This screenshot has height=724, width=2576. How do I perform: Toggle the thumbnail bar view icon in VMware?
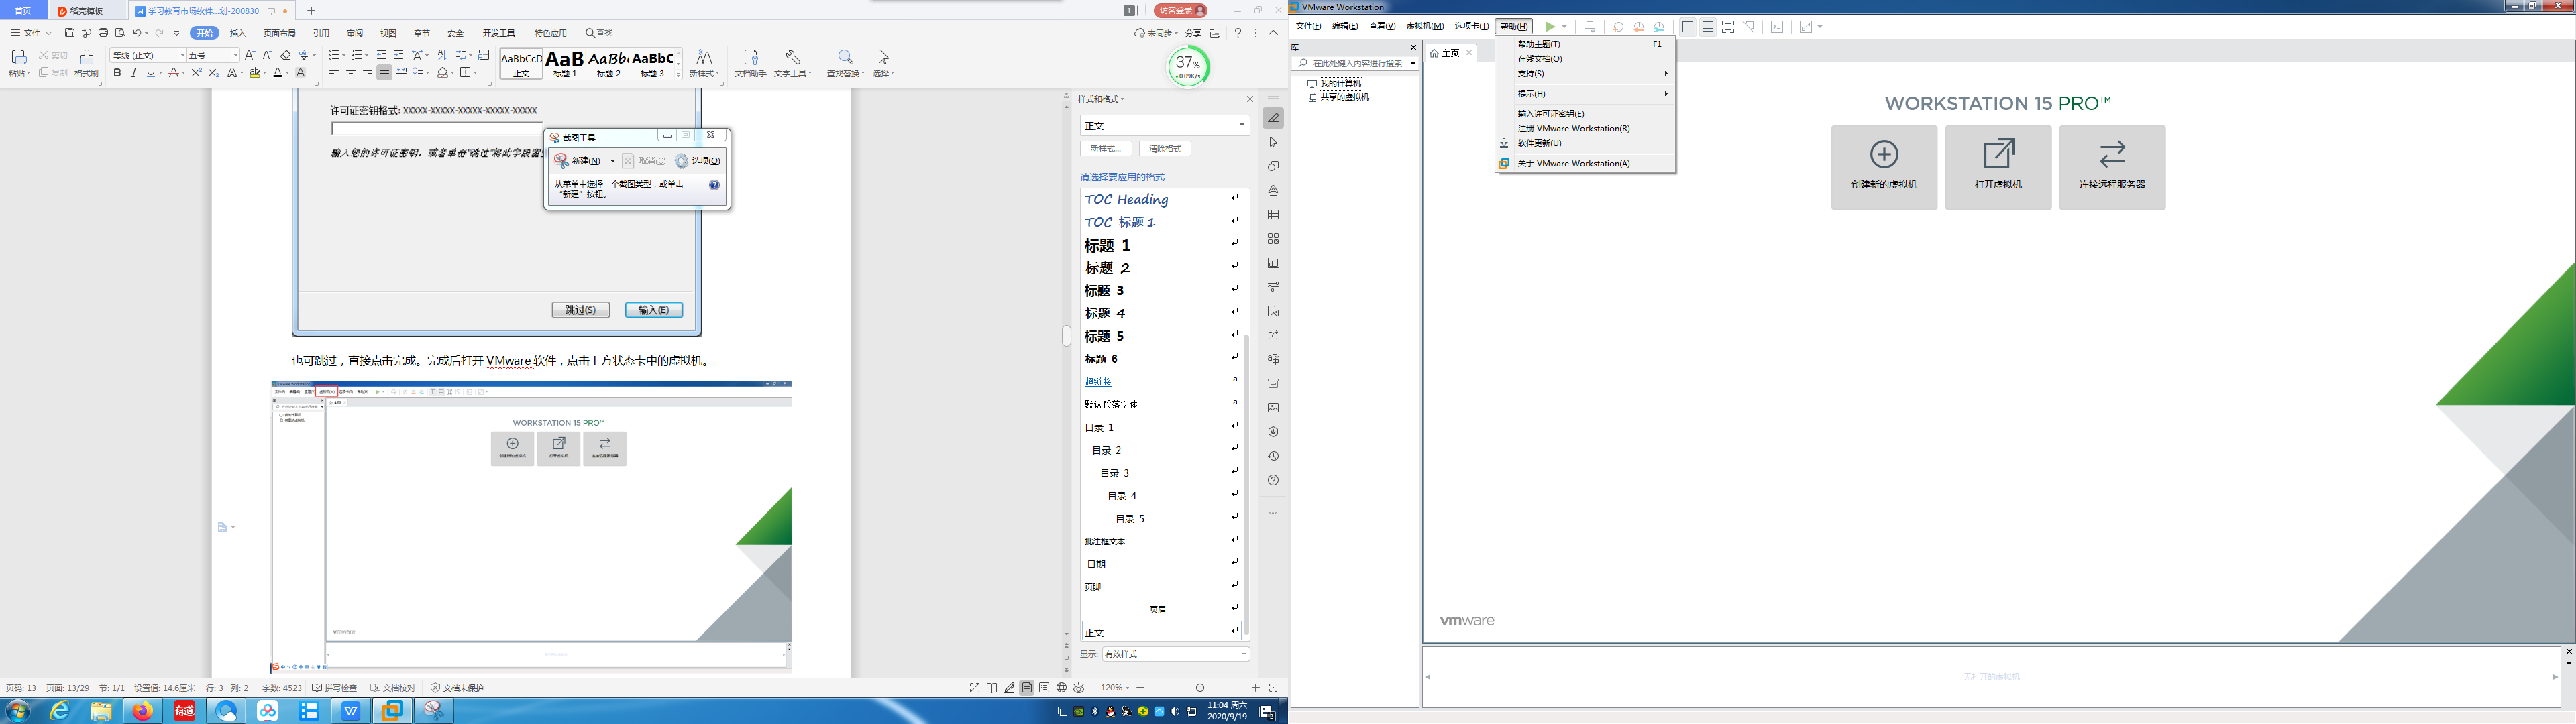tap(1708, 27)
